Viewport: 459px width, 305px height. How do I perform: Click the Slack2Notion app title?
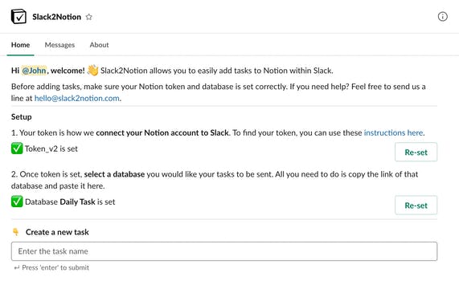(56, 17)
